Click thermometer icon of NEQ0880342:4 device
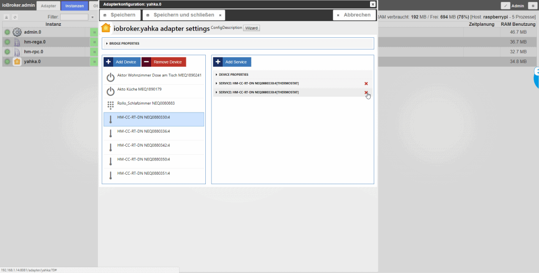This screenshot has width=539, height=273. tap(111, 147)
